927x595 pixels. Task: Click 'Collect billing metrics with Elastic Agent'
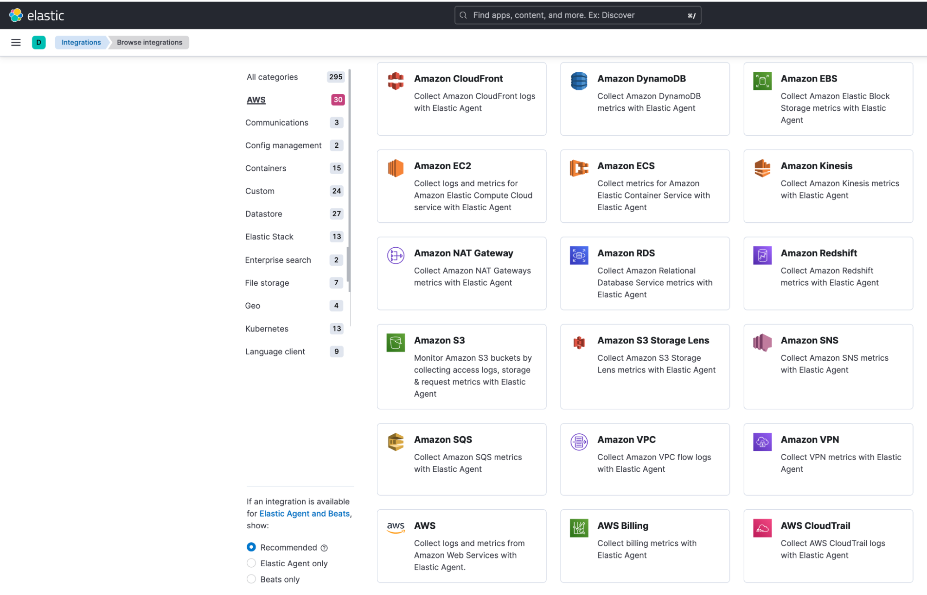tap(646, 549)
